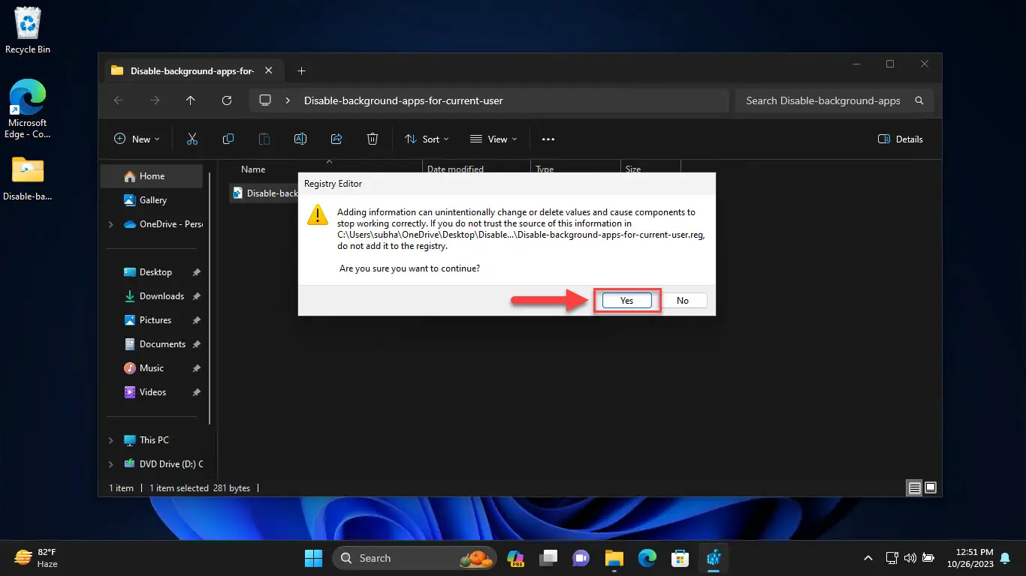Open the Videos quick access folder

pos(152,392)
